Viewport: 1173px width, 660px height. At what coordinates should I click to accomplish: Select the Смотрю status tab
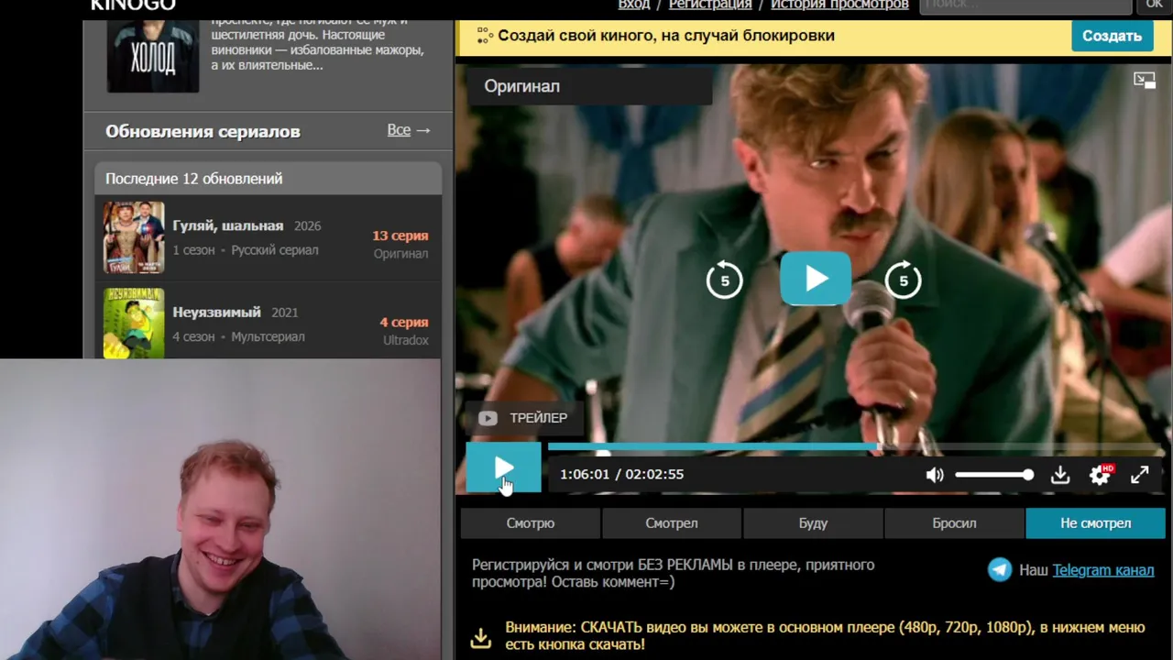pos(531,523)
